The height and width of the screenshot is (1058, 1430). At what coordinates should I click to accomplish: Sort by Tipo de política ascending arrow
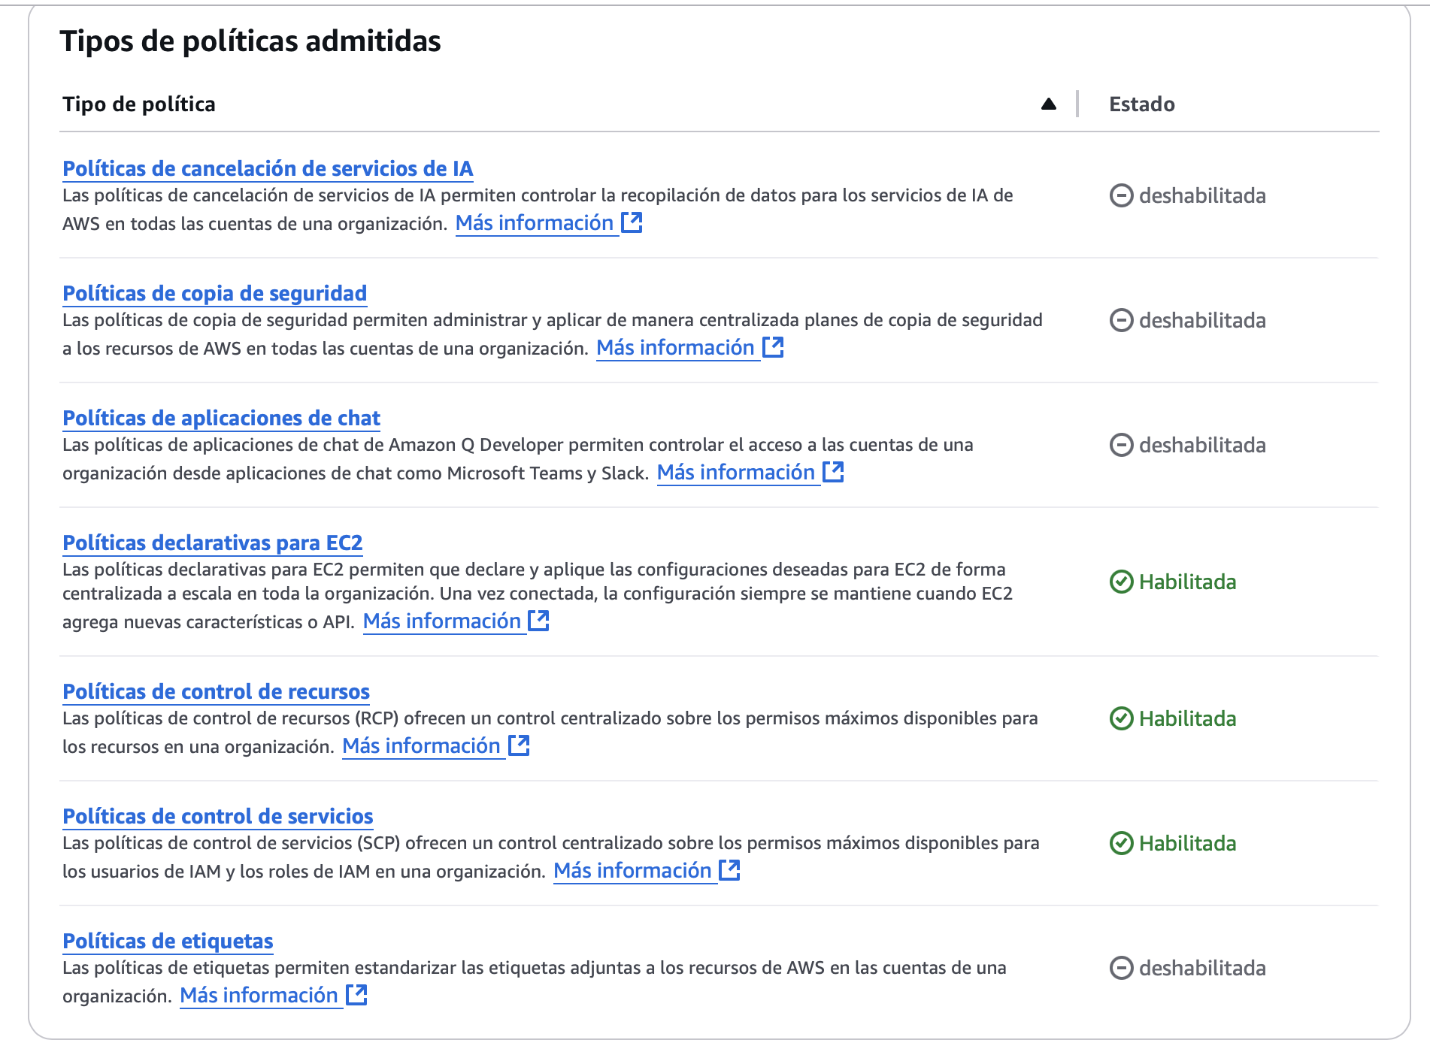1049,104
